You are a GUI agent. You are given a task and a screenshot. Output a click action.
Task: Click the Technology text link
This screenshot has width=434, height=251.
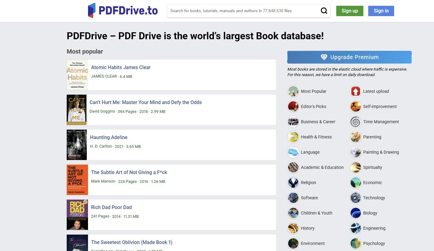click(374, 198)
